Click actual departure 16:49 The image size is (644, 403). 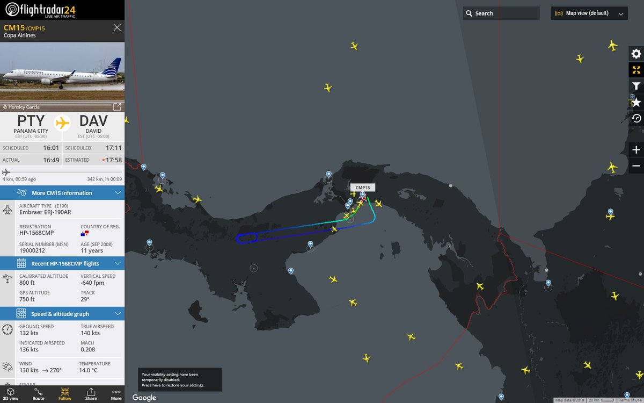pos(52,160)
